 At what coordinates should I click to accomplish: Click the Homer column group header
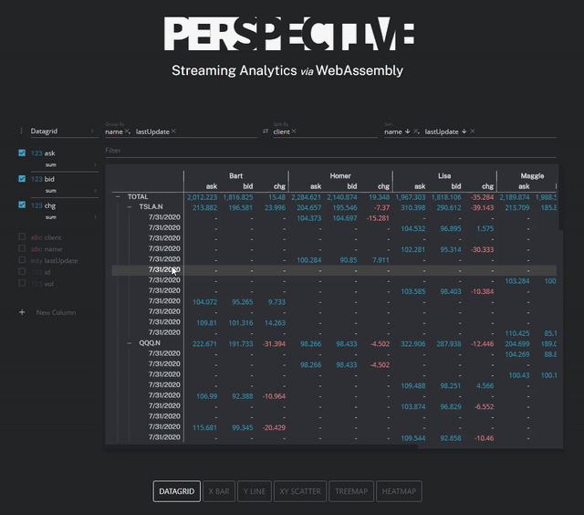pos(340,175)
